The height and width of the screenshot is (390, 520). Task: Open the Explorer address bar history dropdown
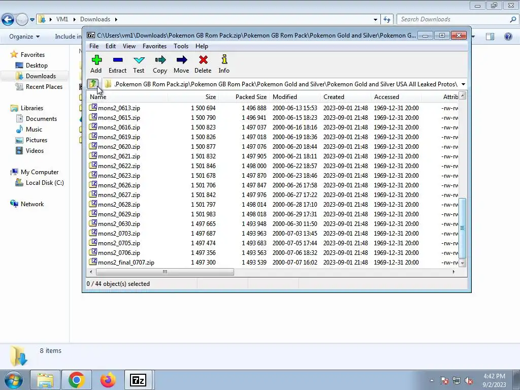[x=375, y=20]
